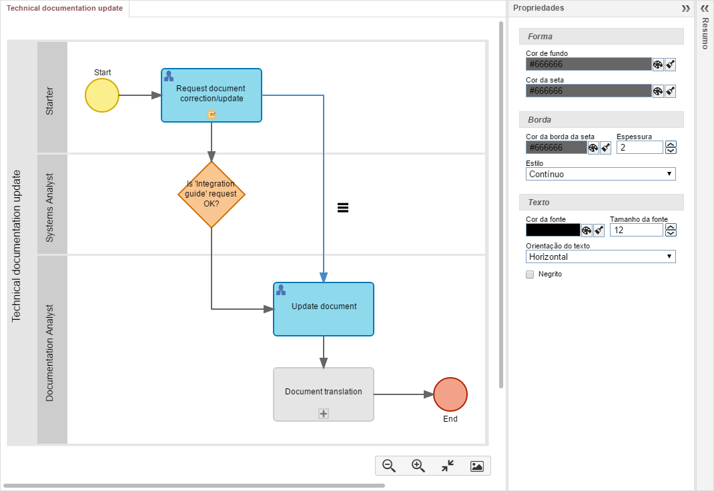
Task: Expand the Resumo side panel chevron
Action: (x=705, y=8)
